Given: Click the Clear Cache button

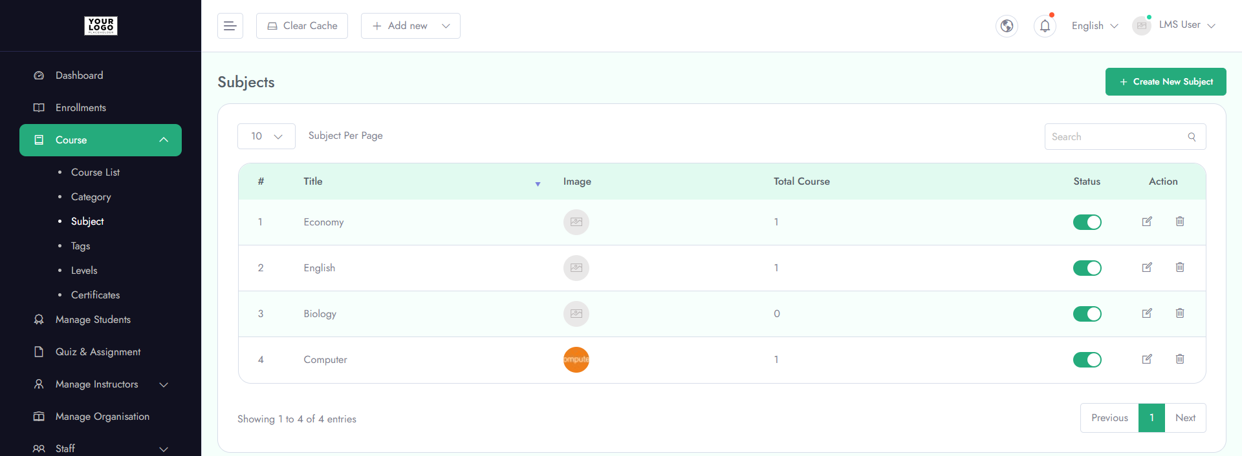Looking at the screenshot, I should (x=302, y=26).
